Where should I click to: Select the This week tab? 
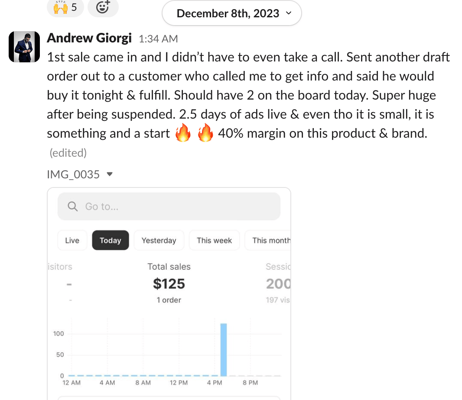[x=214, y=240]
